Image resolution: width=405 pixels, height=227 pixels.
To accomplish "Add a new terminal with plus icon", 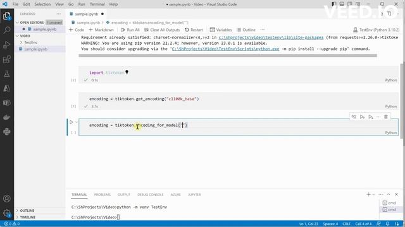I will pyautogui.click(x=368, y=194).
